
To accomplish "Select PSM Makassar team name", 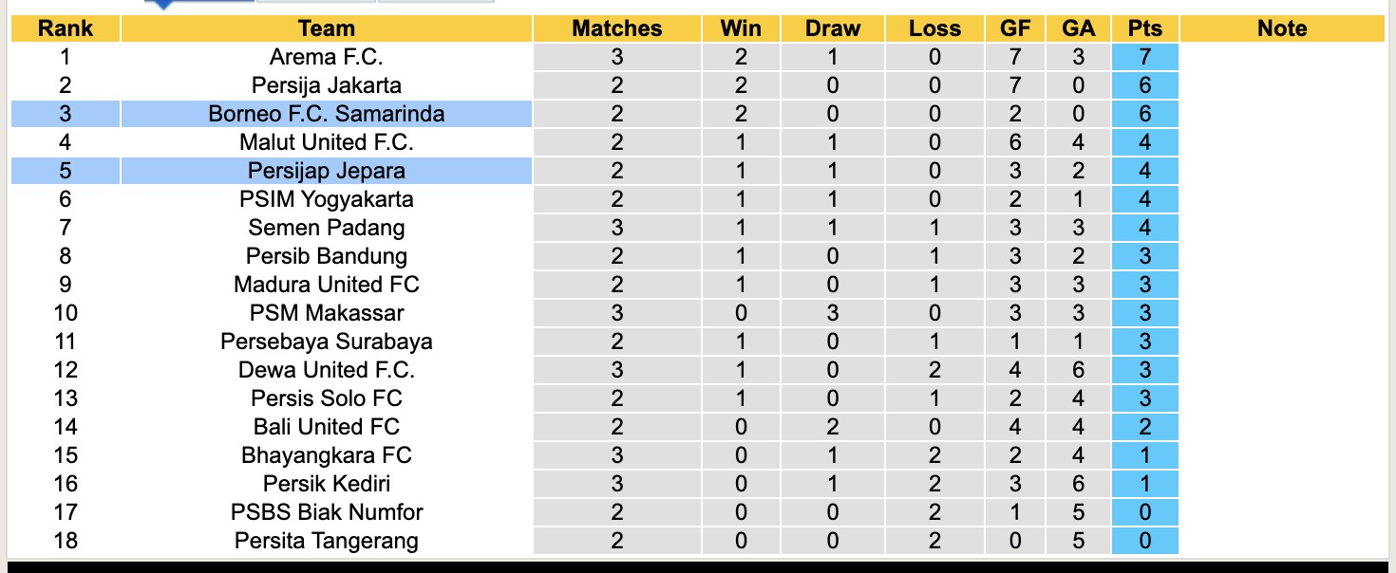I will pos(326,313).
